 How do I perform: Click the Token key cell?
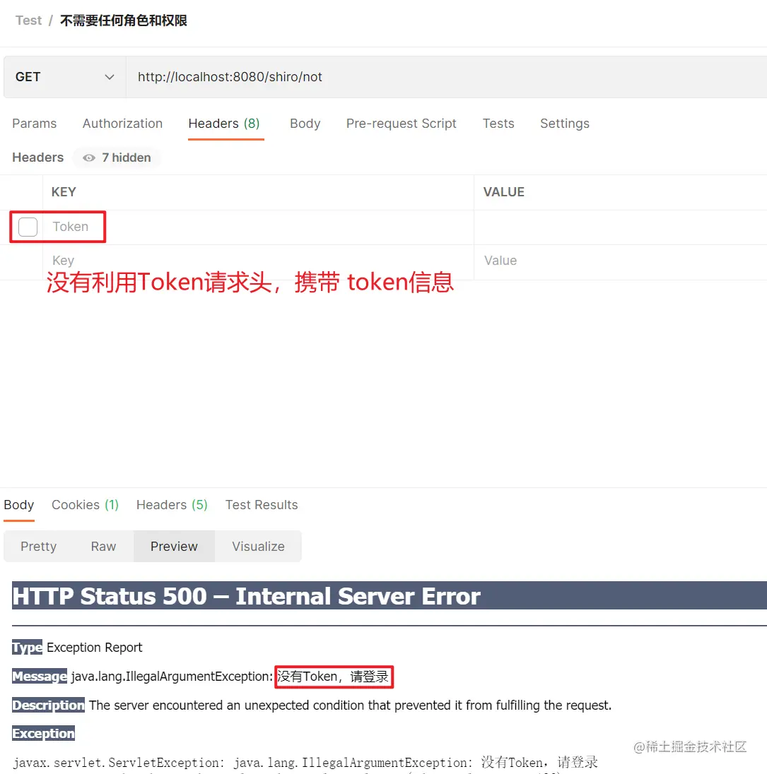click(x=258, y=227)
